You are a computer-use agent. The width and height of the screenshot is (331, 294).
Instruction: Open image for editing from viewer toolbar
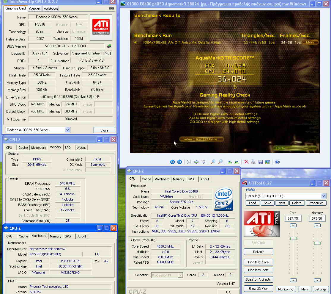267,162
